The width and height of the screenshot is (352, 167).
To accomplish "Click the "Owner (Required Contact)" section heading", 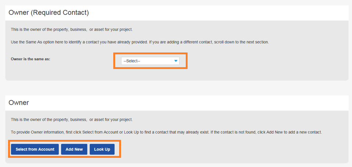I will (49, 13).
